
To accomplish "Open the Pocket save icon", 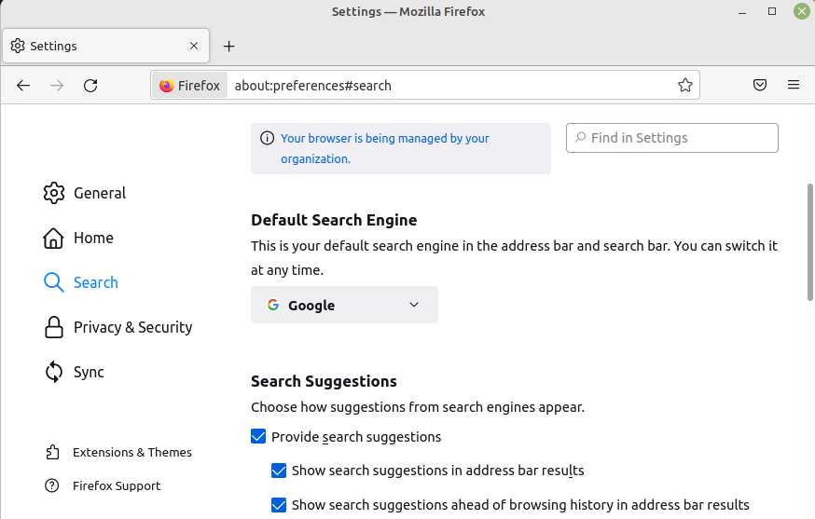I will pos(760,86).
